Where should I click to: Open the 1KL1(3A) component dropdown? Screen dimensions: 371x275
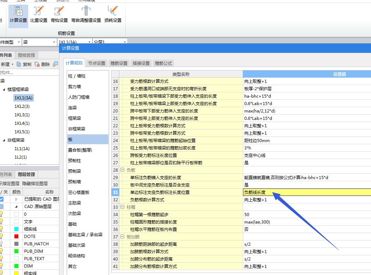(89, 42)
